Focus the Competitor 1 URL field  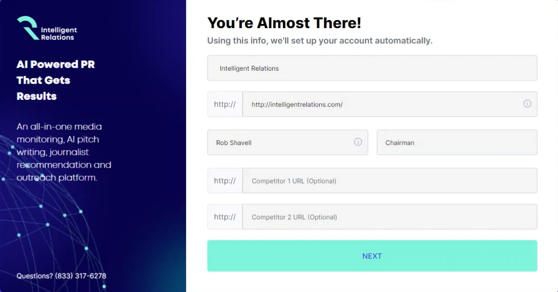tap(390, 180)
